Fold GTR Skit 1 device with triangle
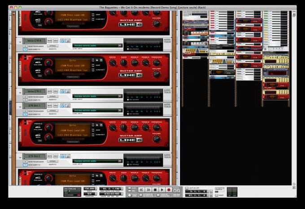This screenshot has width=305, height=209. coord(20,107)
